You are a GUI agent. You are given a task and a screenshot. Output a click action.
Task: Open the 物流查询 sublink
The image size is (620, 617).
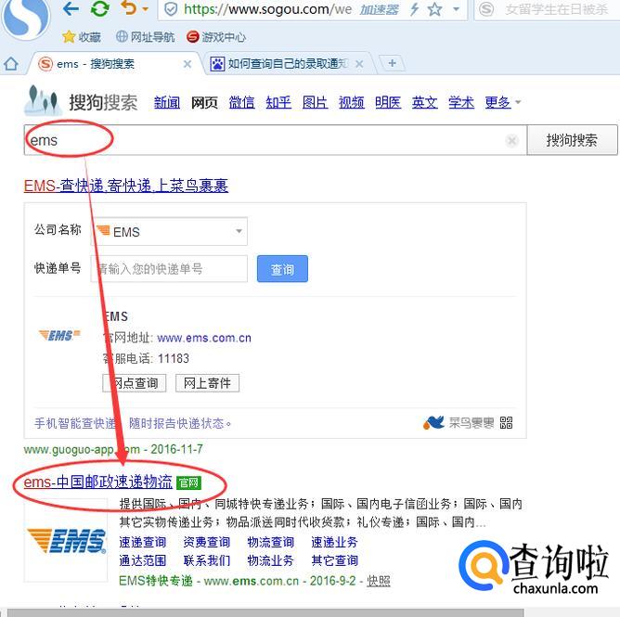270,542
